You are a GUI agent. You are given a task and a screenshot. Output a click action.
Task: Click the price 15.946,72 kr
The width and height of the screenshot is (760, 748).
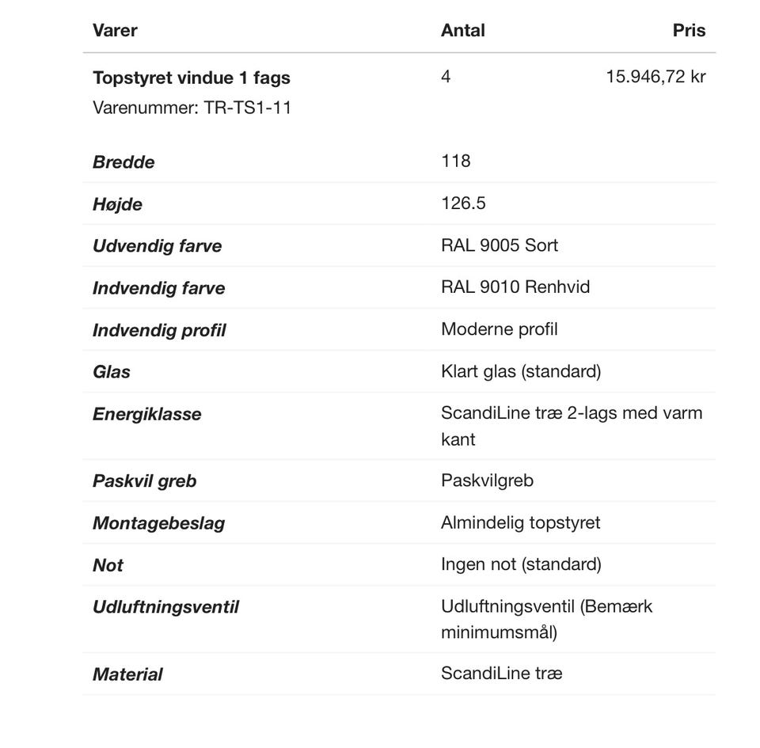(655, 77)
